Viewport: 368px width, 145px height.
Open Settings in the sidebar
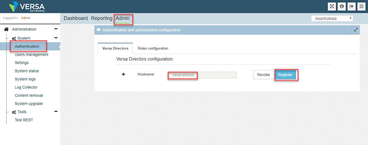(x=22, y=63)
